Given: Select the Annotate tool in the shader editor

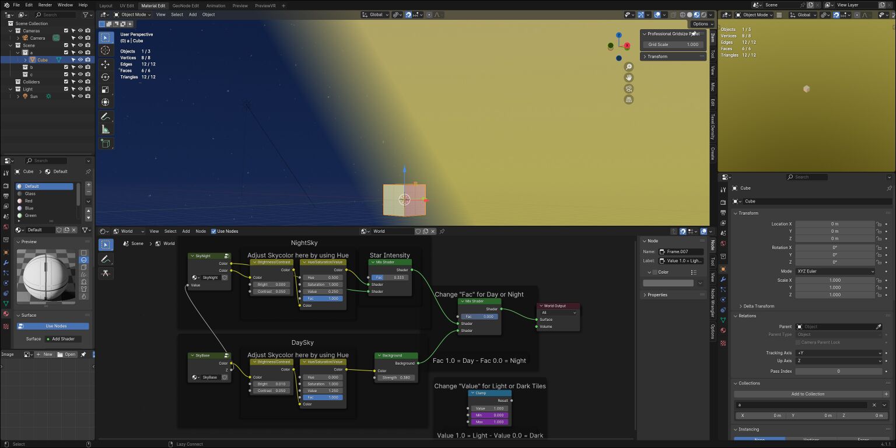Looking at the screenshot, I should 106,258.
